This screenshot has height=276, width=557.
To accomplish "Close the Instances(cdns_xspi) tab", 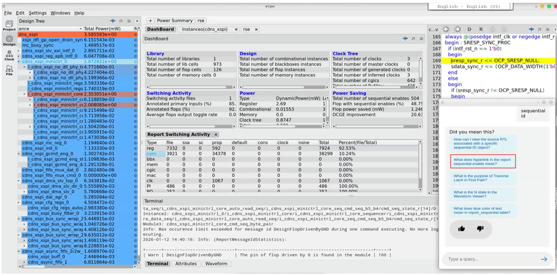I will pyautogui.click(x=236, y=29).
